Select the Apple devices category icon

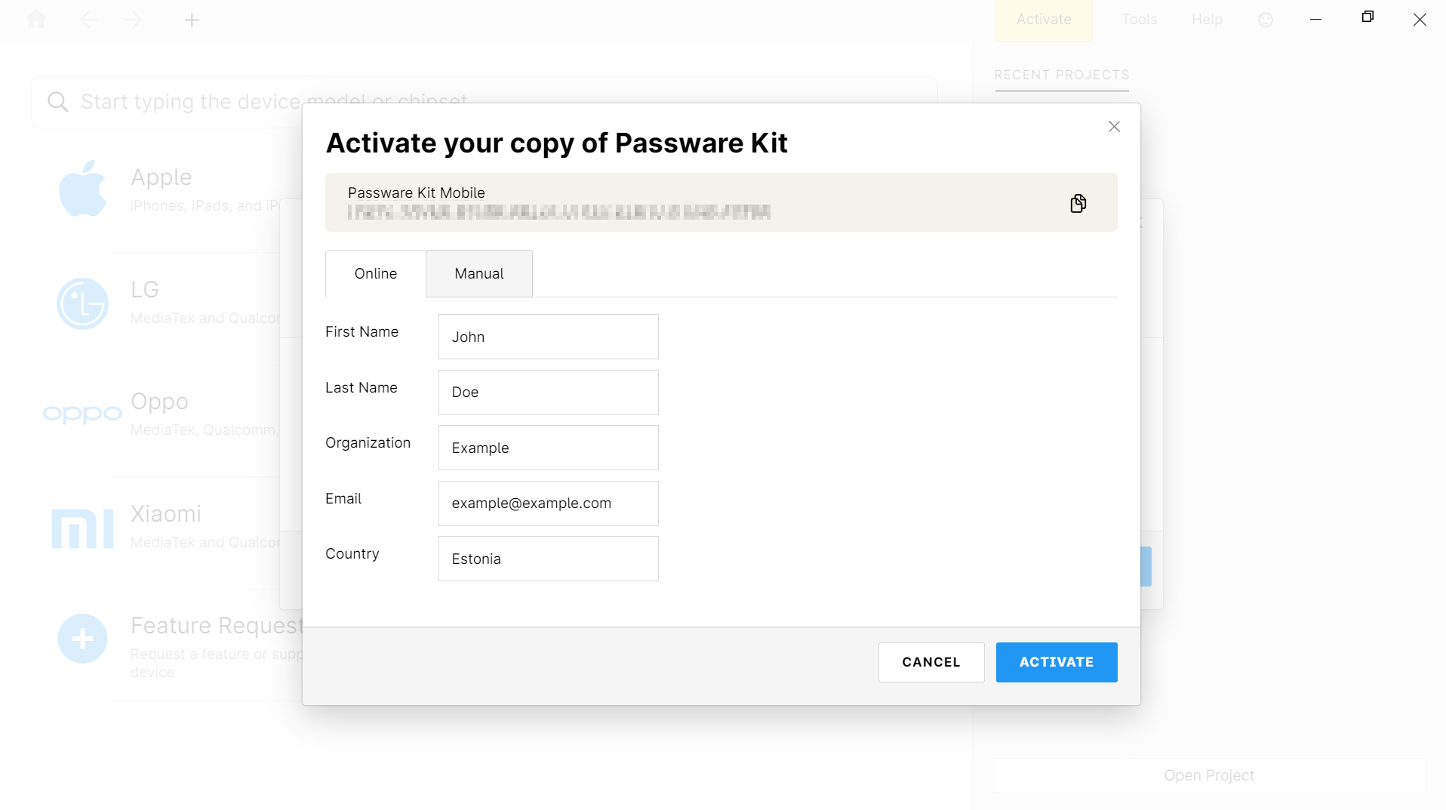click(x=83, y=188)
